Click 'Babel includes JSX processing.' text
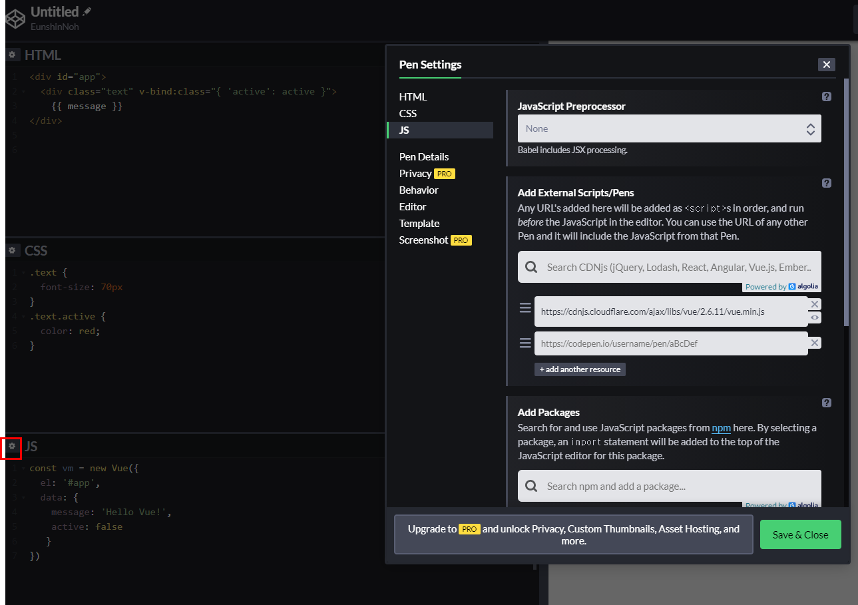 (572, 150)
